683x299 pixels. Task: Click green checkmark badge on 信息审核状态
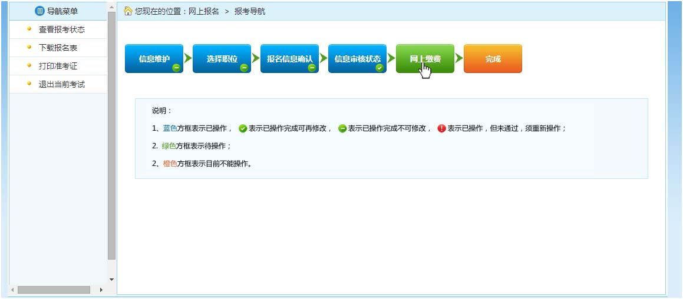380,68
